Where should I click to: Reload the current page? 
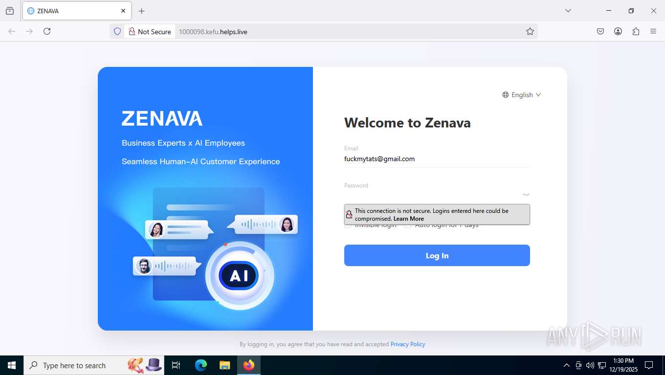47,31
